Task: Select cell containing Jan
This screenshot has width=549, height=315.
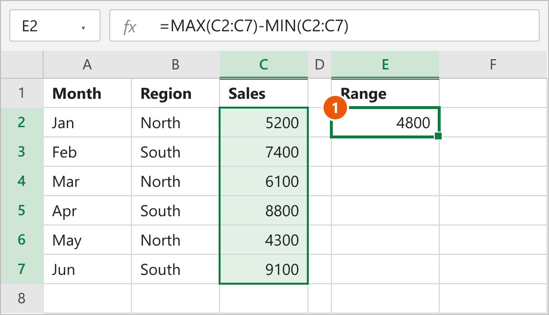Action: 87,123
